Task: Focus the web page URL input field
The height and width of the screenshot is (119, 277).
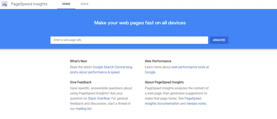Action: (129, 40)
